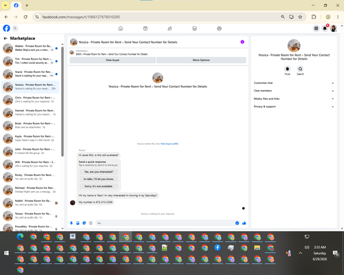This screenshot has height=275, width=344.
Task: Expand the Customize chat section
Action: [x=294, y=83]
